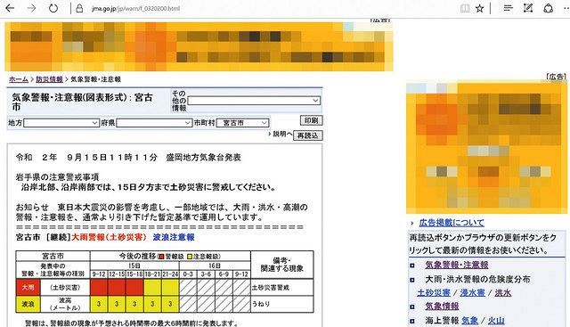Click the jma.go.jp address bar
Image resolution: width=570 pixels, height=327 pixels.
[135, 8]
